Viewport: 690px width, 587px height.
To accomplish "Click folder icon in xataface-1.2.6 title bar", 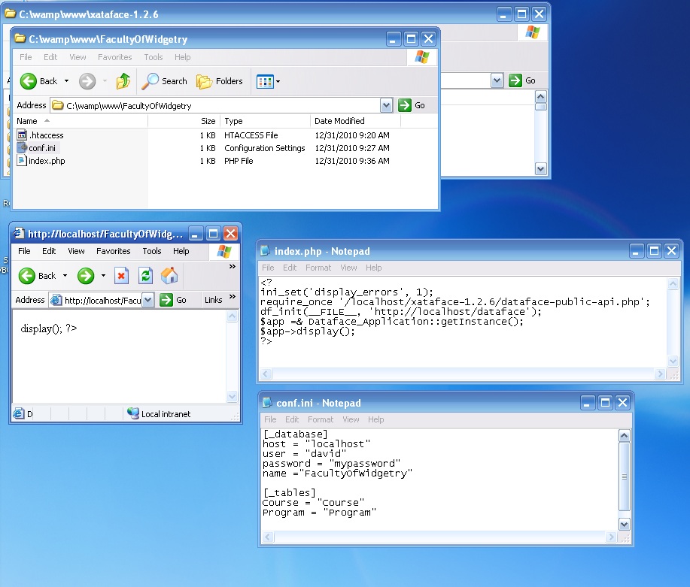I will pos(10,14).
